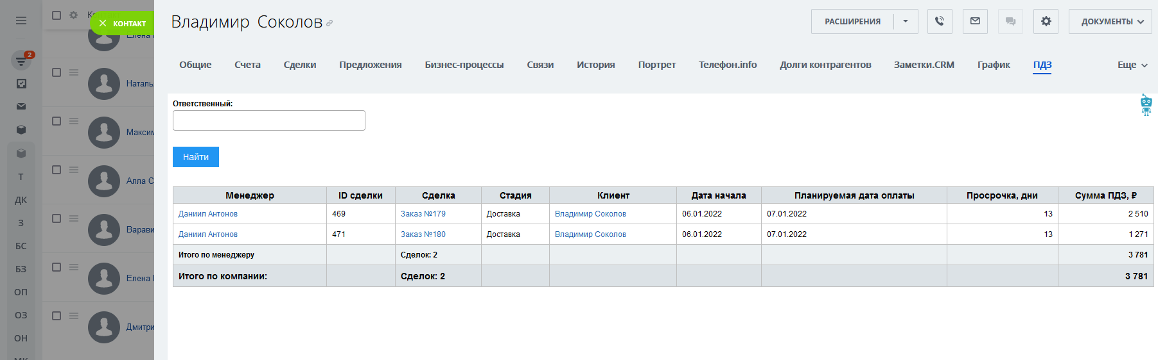Close the contact panel via КОНТАКТ label
The image size is (1158, 360).
click(x=123, y=24)
